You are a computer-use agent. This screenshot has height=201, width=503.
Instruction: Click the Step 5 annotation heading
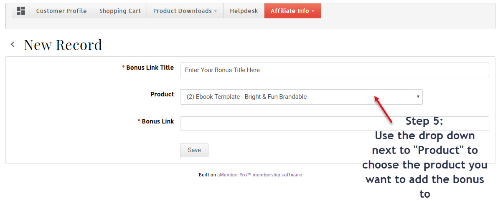(x=424, y=121)
